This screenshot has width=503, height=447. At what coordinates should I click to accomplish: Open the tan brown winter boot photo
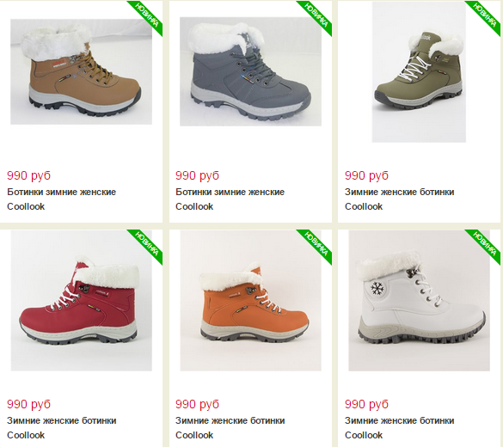click(81, 72)
